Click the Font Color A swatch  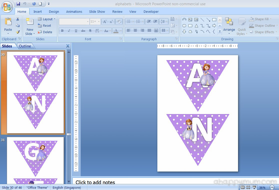click(x=116, y=31)
